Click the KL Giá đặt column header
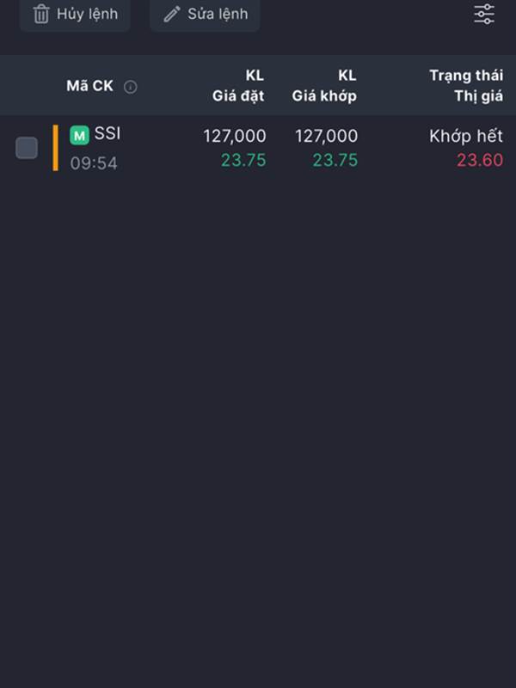Image resolution: width=516 pixels, height=688 pixels. [238, 85]
